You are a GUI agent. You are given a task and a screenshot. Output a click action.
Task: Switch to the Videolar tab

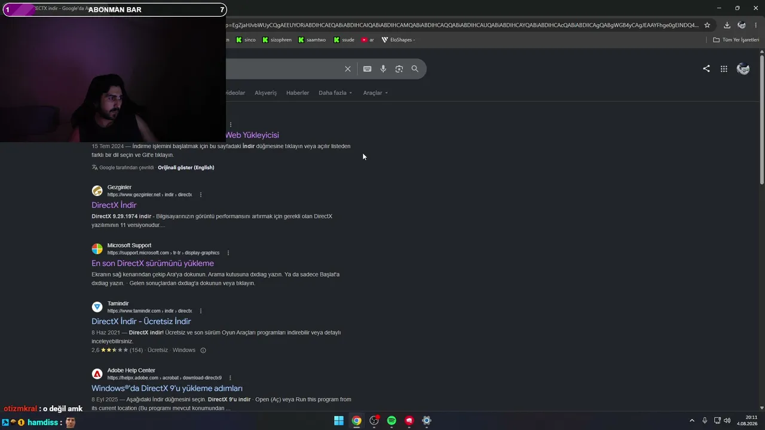pos(235,93)
